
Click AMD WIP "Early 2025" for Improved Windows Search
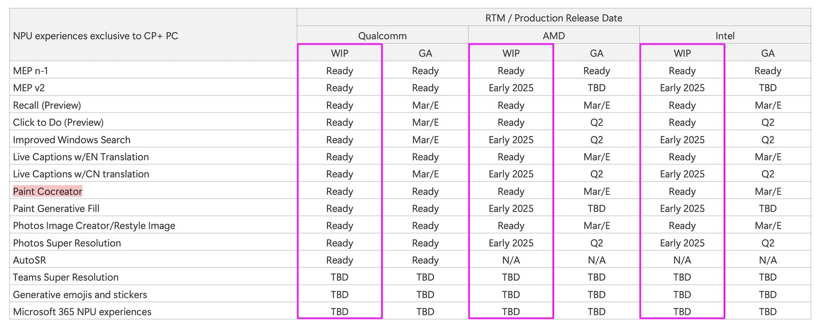click(x=511, y=140)
